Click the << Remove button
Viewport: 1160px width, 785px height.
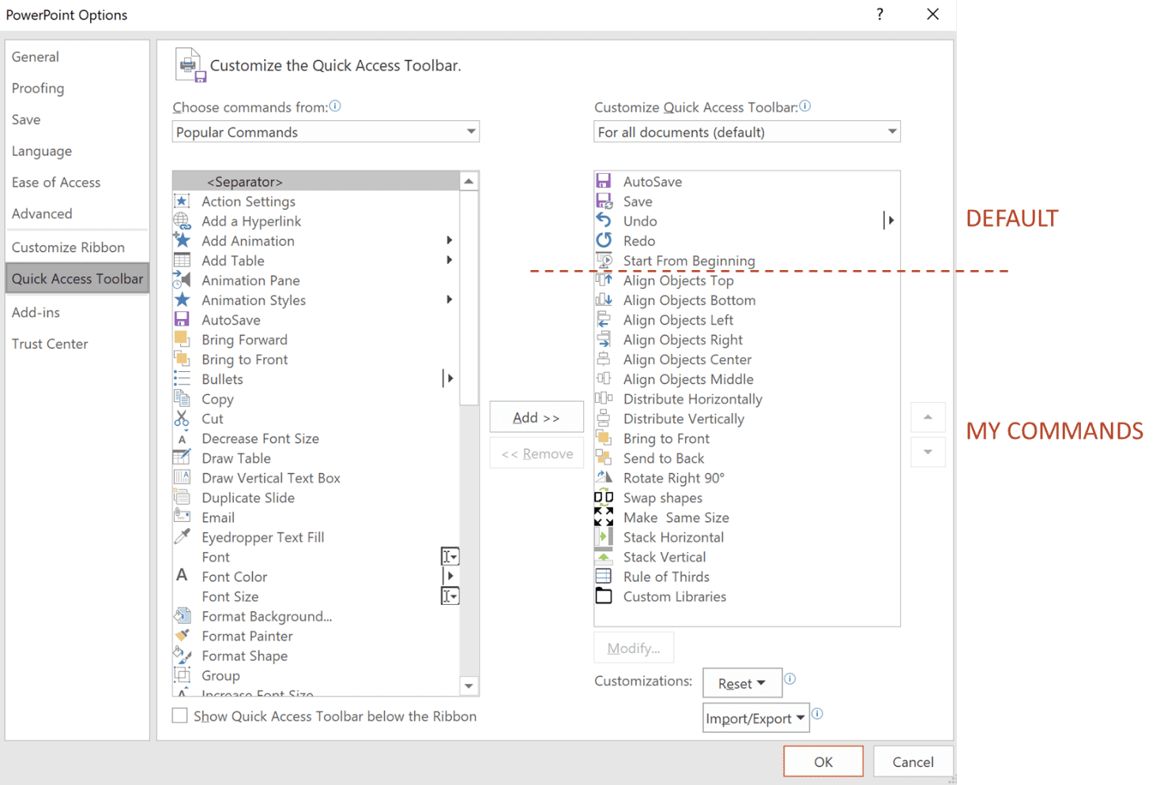(x=537, y=453)
